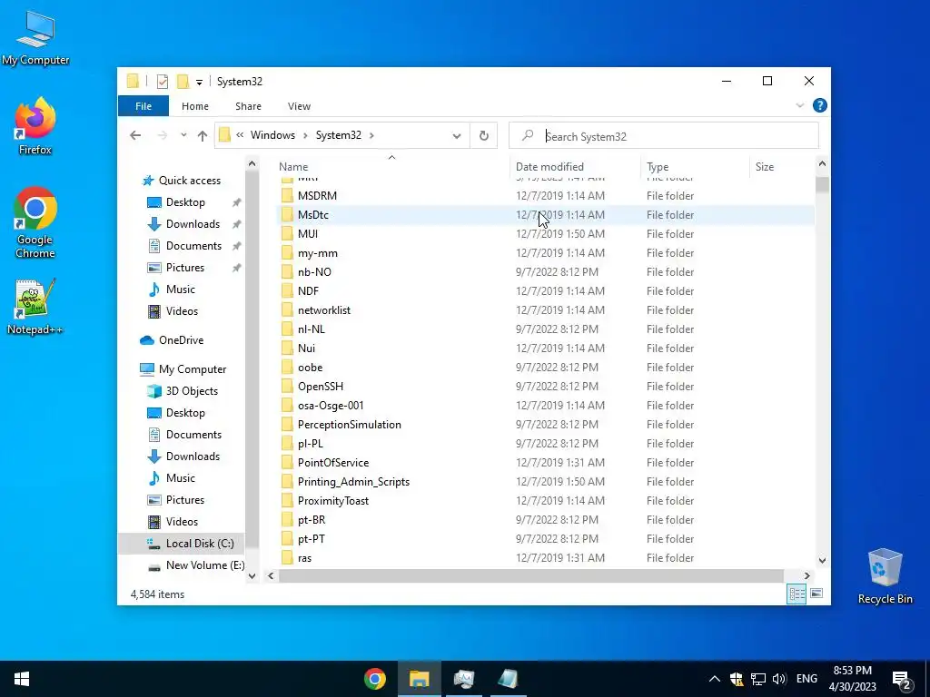Click the ENG language indicator

tap(806, 679)
